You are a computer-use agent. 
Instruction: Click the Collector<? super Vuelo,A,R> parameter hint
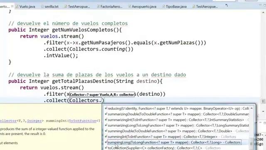point(102,95)
